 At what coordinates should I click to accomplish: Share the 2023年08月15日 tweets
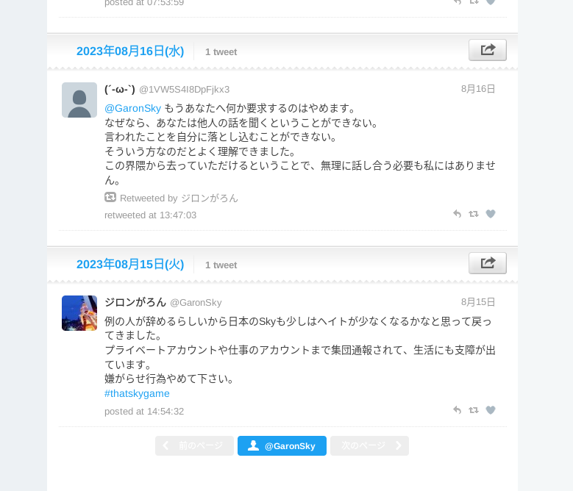tap(487, 263)
